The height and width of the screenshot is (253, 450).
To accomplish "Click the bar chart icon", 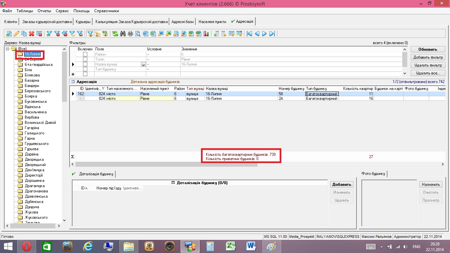I will click(207, 33).
